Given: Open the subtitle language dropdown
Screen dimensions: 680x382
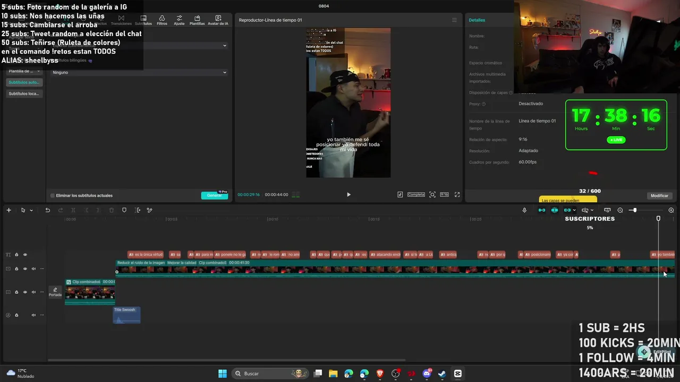Looking at the screenshot, I should click(x=139, y=46).
